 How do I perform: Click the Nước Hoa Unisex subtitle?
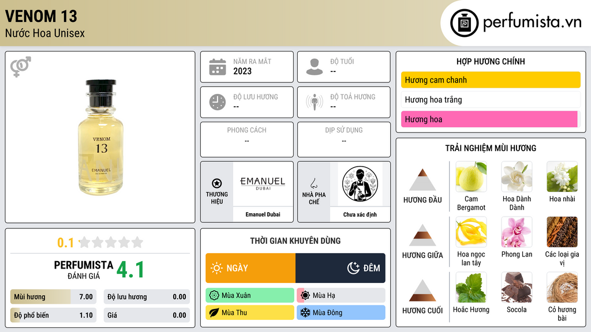pos(45,33)
